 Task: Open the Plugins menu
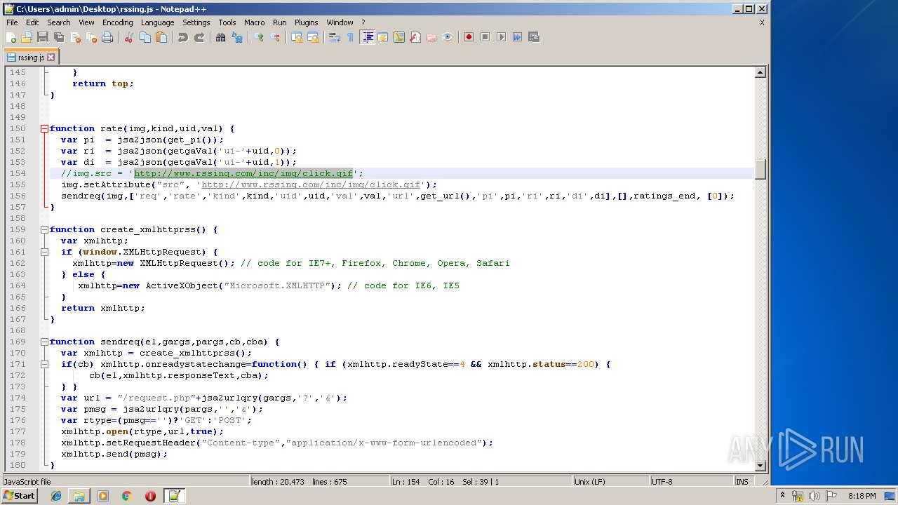click(x=307, y=22)
